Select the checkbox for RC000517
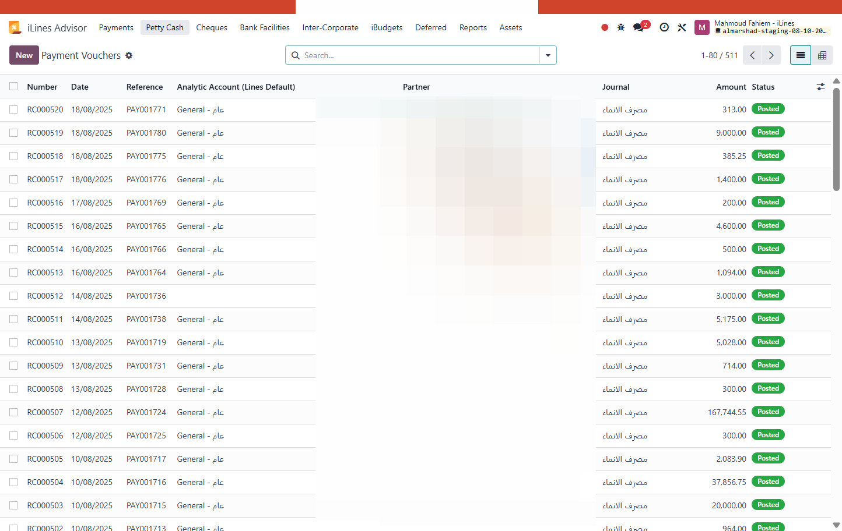The width and height of the screenshot is (842, 531). coord(13,179)
